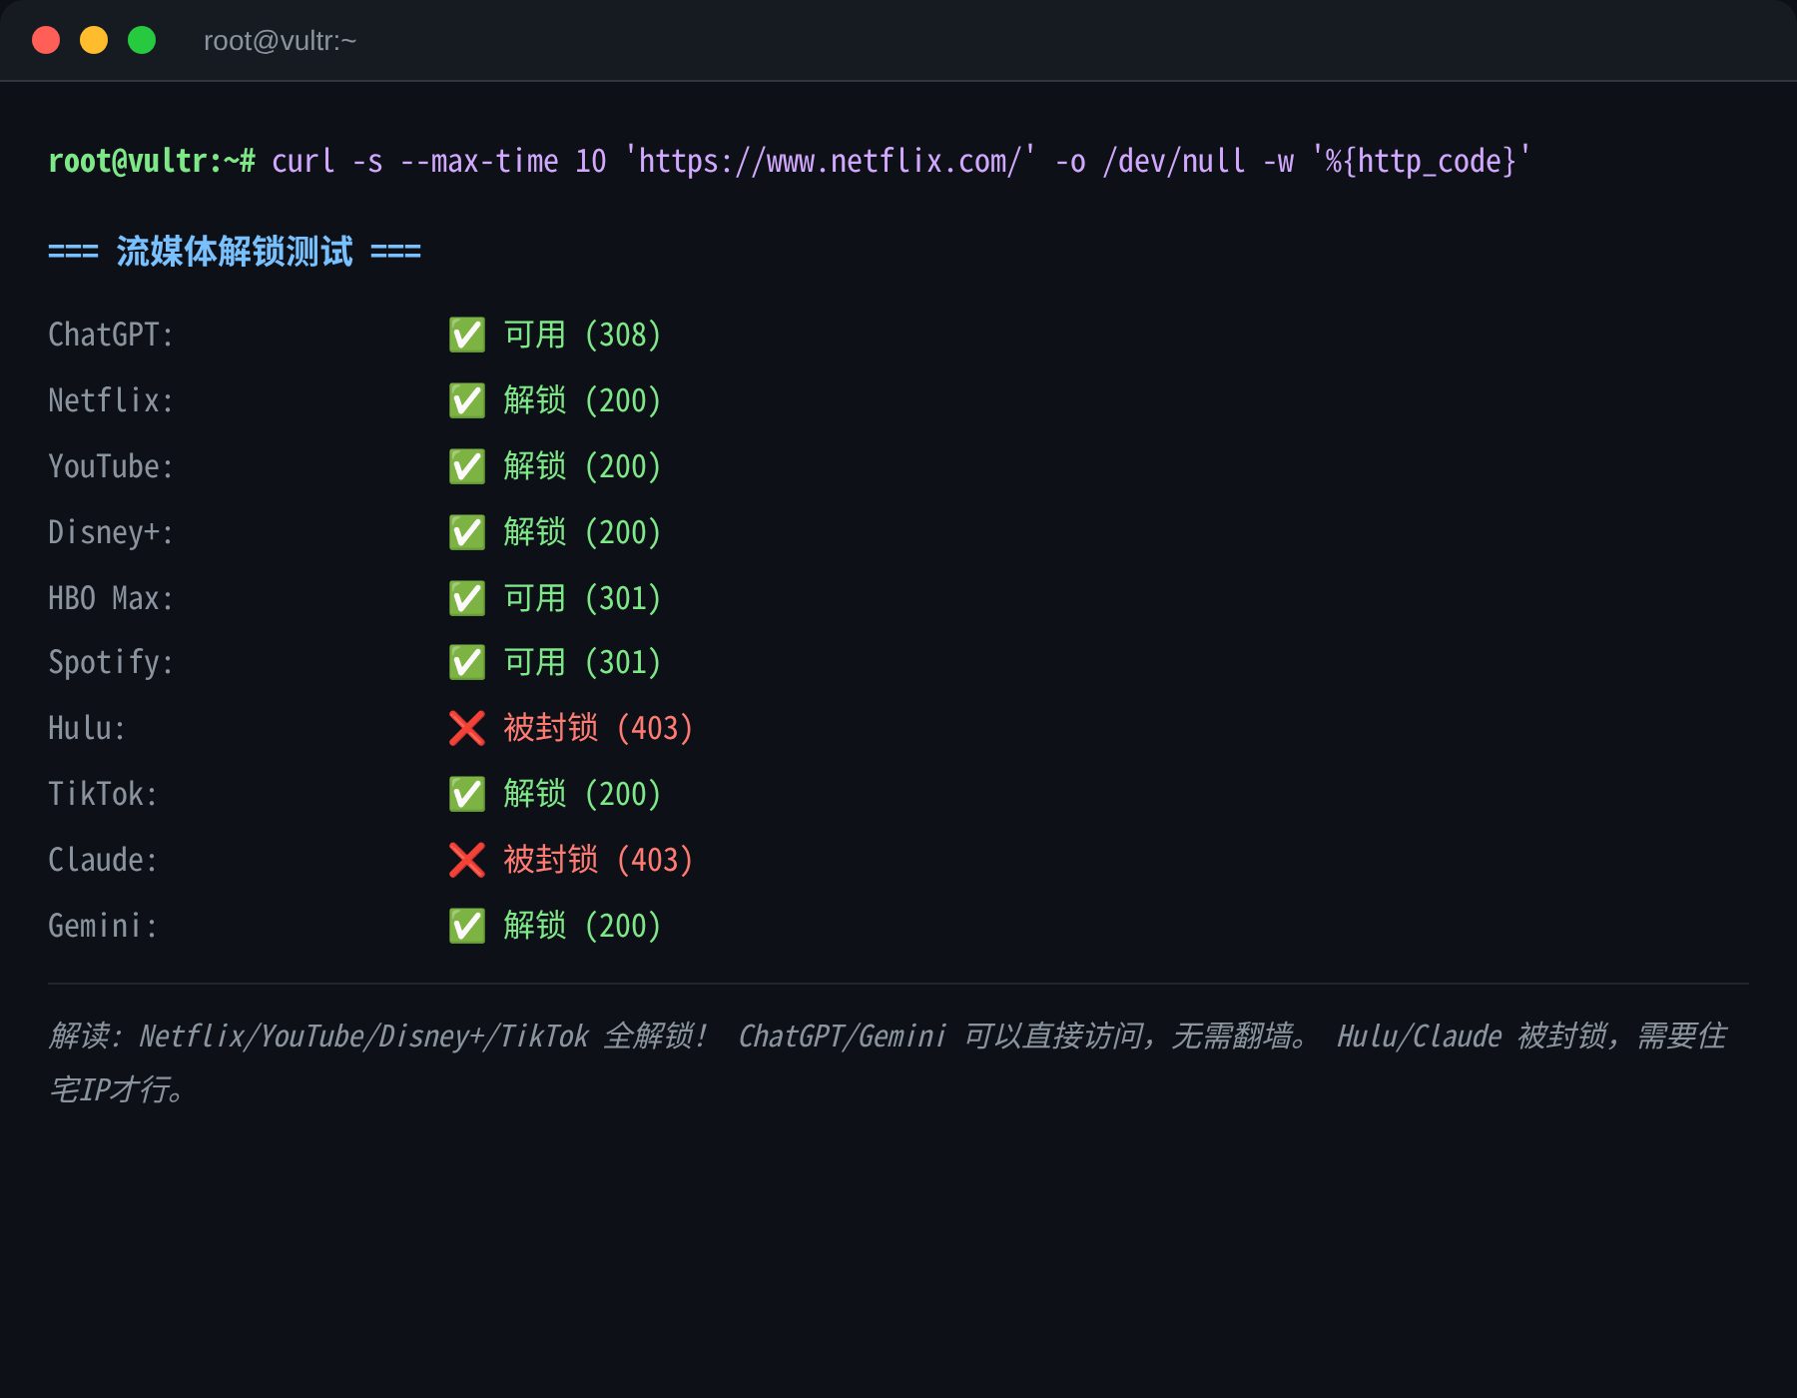Click the 被封锁 (403) result for Claude
The width and height of the screenshot is (1797, 1398).
tap(599, 860)
